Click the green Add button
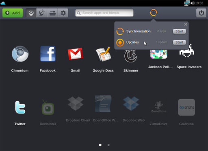The height and width of the screenshot is (151, 208). click(x=13, y=13)
